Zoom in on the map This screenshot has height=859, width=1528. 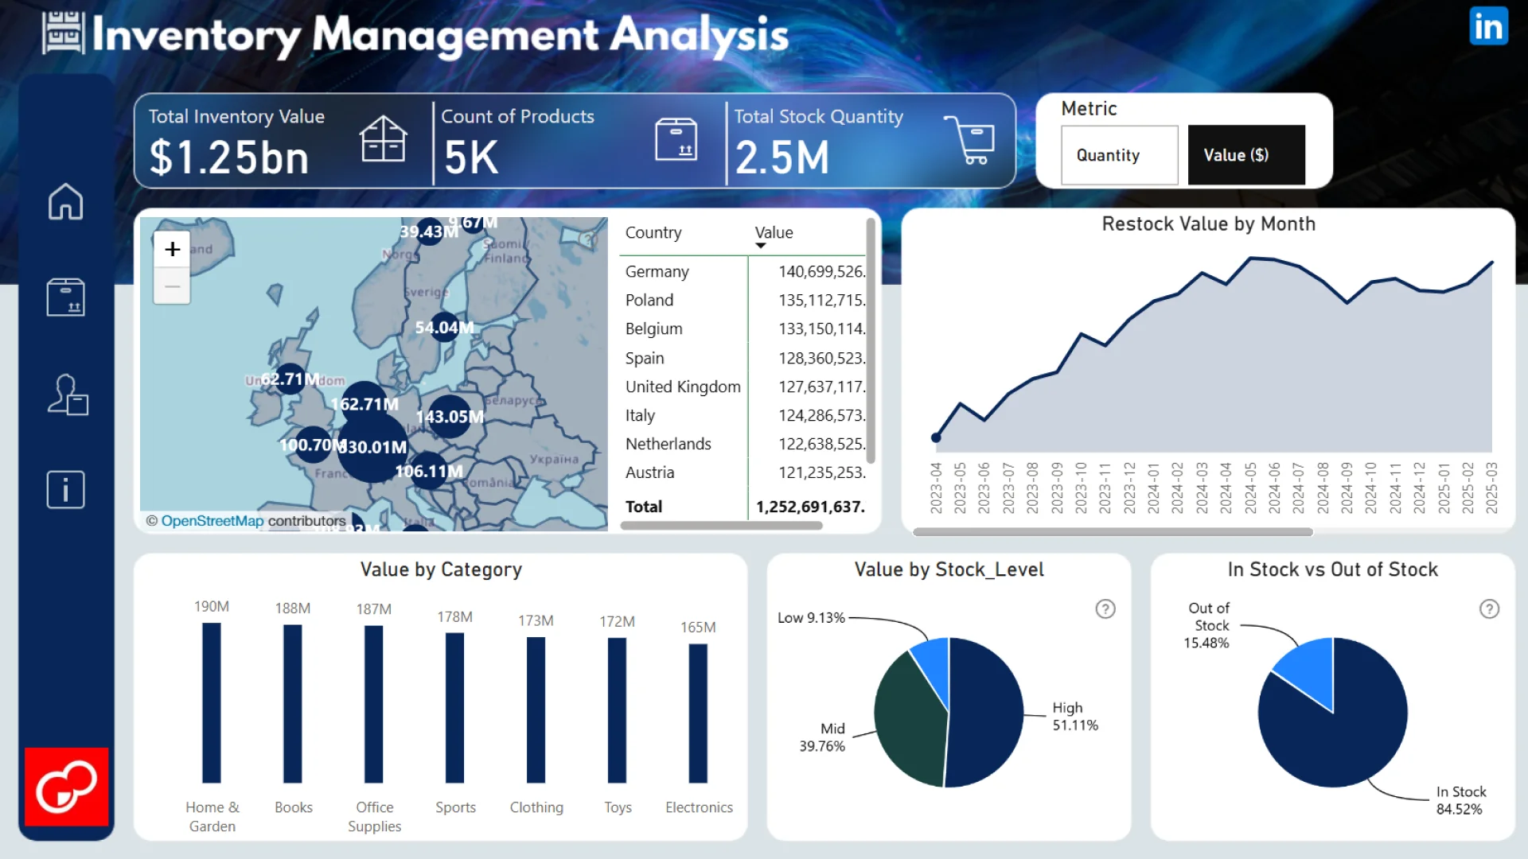[x=172, y=250]
